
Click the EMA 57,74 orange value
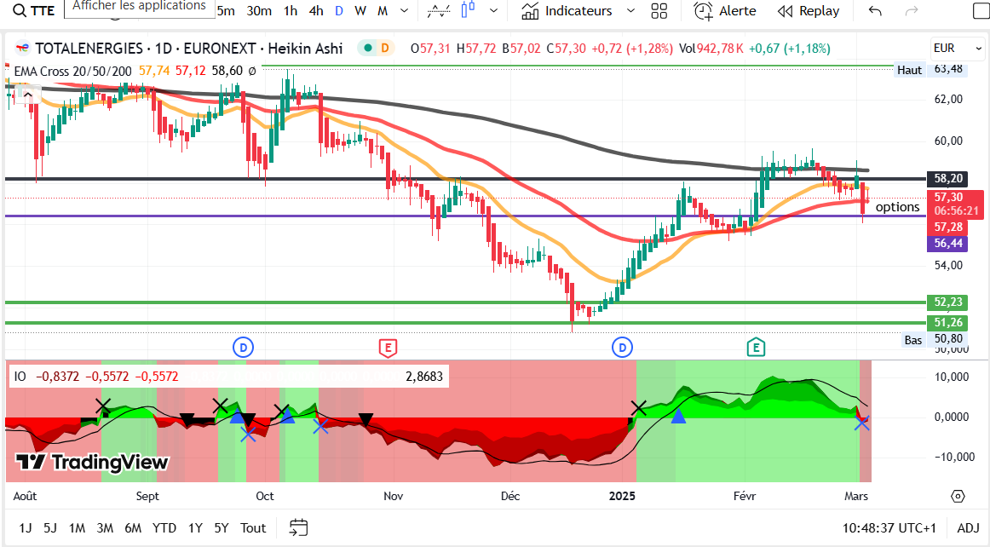pos(154,71)
